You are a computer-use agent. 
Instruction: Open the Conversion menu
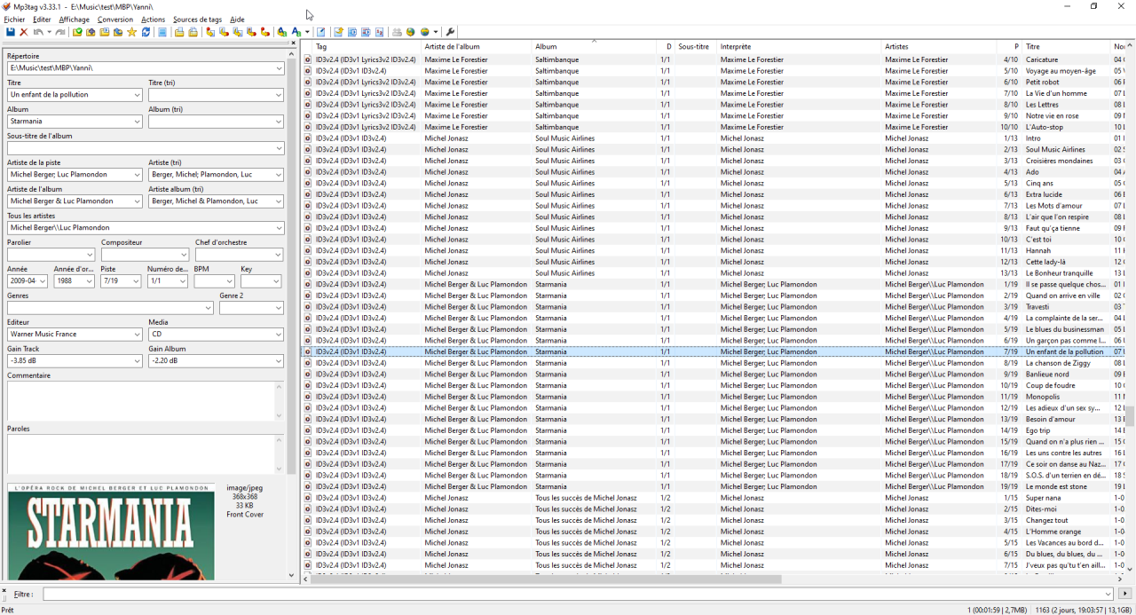114,20
